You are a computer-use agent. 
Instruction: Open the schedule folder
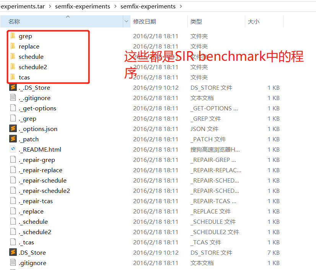coord(30,57)
